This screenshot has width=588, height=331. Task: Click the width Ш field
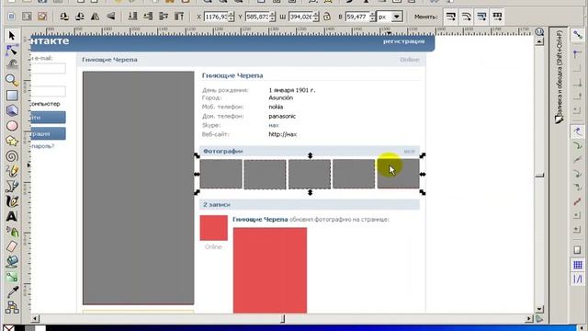click(300, 17)
